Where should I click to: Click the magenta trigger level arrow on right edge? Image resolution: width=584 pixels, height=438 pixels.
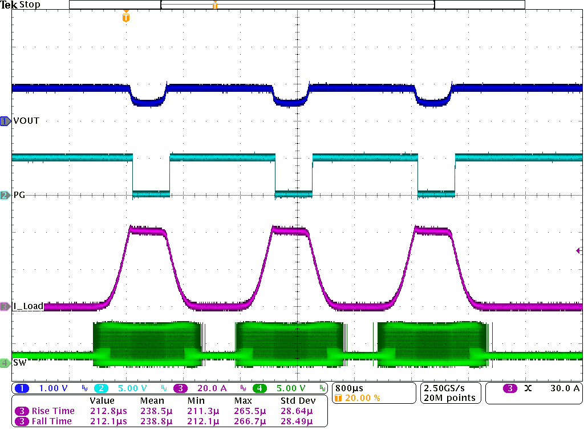click(579, 250)
